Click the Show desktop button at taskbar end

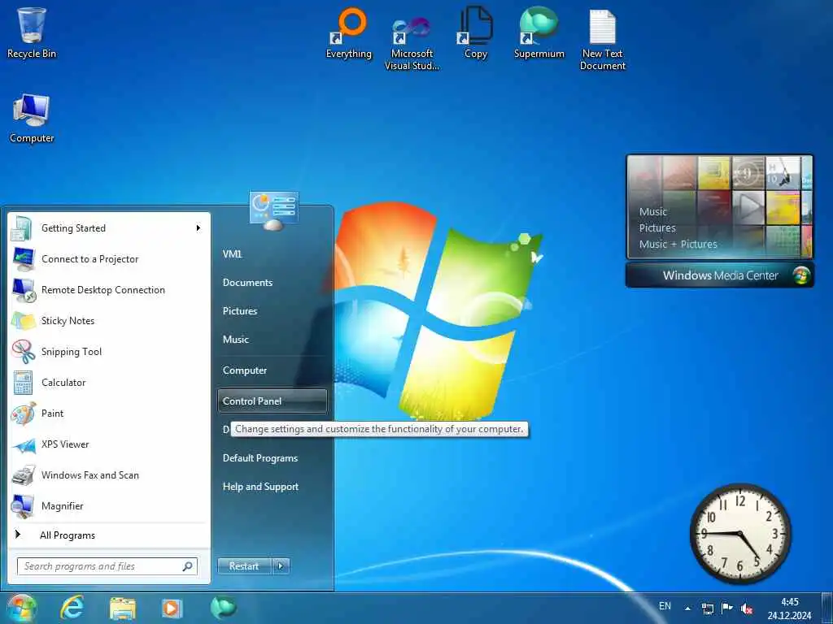tap(827, 608)
